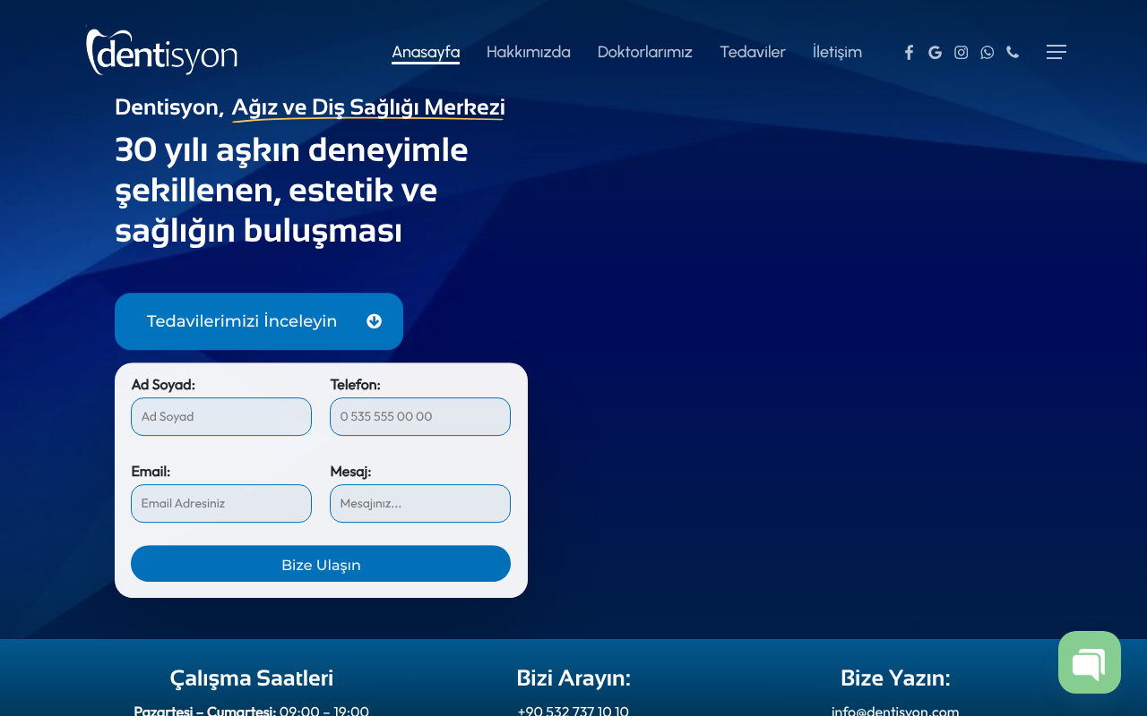Click the Tedavilerimizi İnceleyin button
Screen dimensions: 1147x716
click(x=259, y=321)
